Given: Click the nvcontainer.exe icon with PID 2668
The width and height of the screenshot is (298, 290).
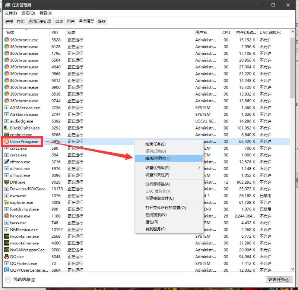Looking at the screenshot, I should pos(7,236).
